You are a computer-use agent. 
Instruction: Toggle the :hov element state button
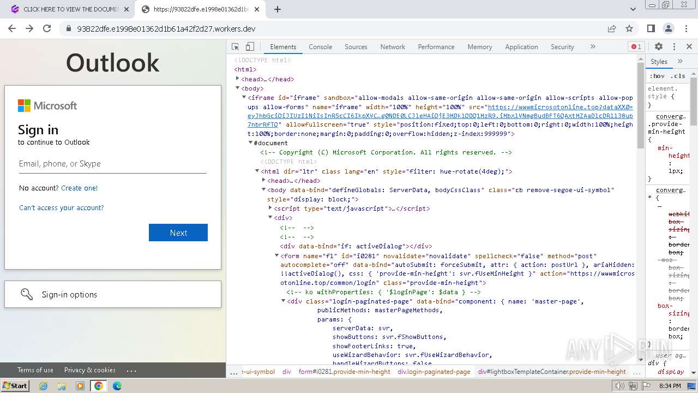[657, 76]
